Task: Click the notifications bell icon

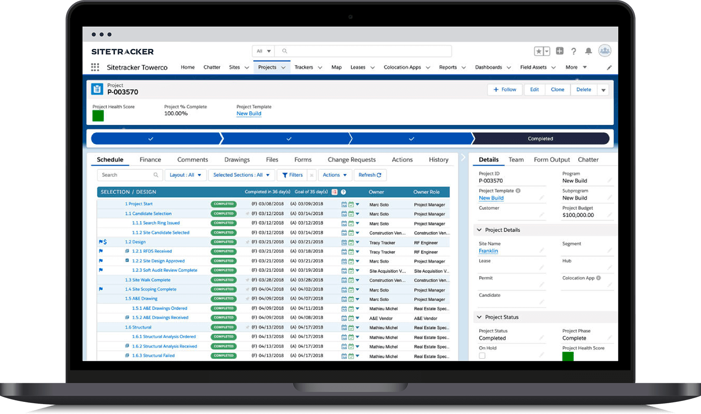Action: pyautogui.click(x=588, y=51)
